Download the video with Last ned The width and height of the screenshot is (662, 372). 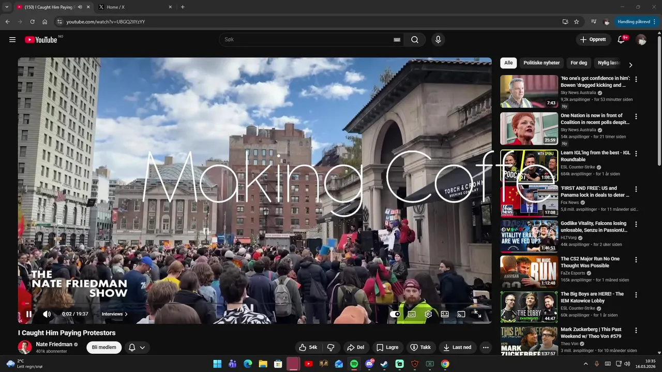[x=457, y=347]
